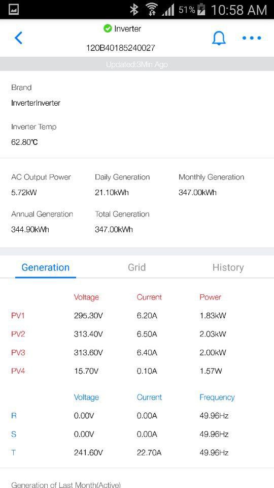Select the PV1 row label
This screenshot has width=274, height=488.
[x=18, y=316]
